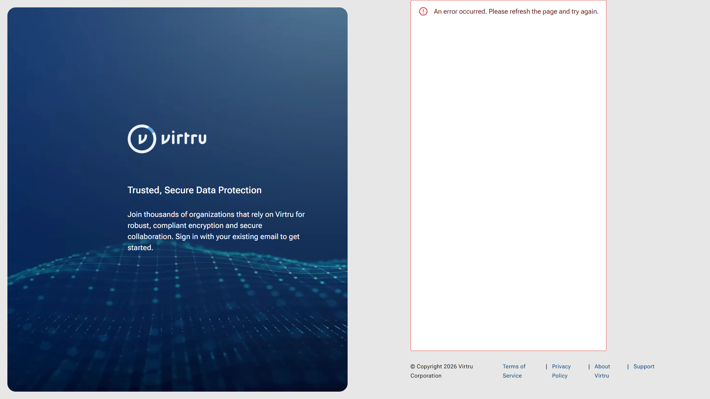Click the 'An error occurred' message text
The height and width of the screenshot is (399, 710).
tap(516, 11)
